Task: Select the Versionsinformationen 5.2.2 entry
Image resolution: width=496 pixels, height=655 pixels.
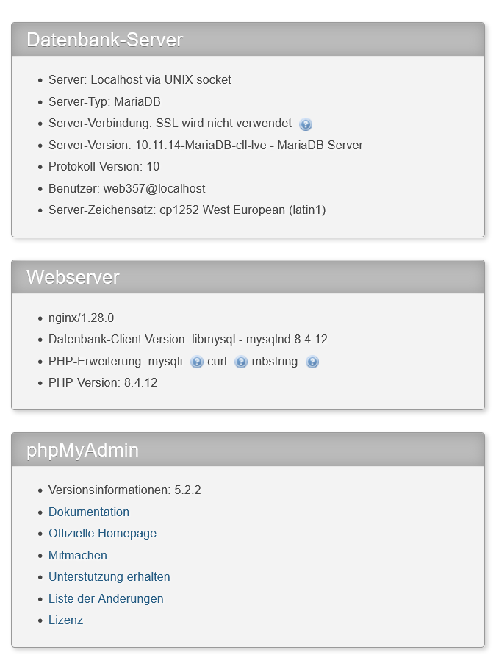Action: tap(123, 490)
